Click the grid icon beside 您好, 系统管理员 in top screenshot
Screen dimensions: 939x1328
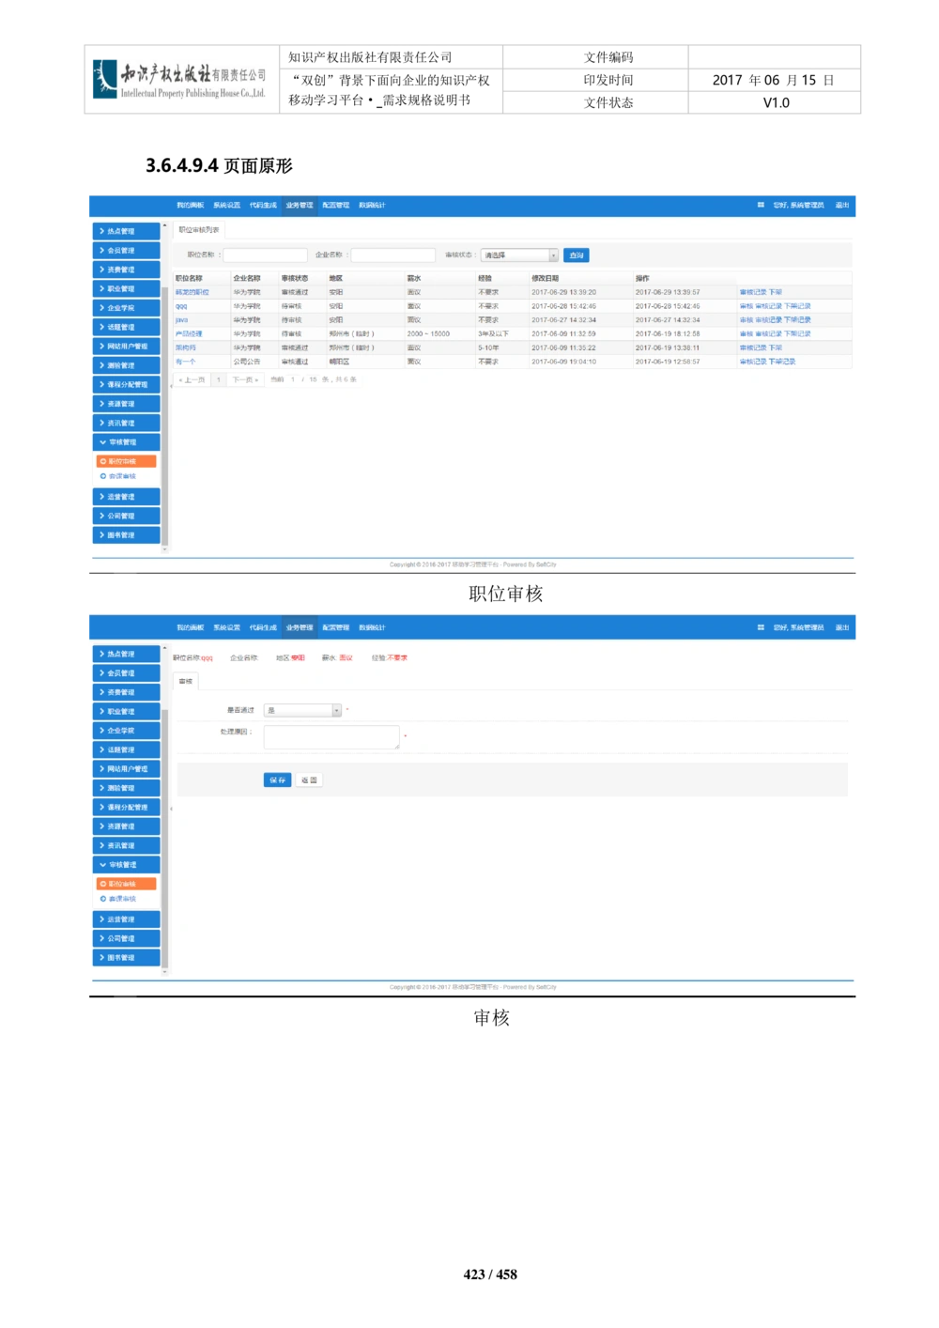click(x=761, y=205)
